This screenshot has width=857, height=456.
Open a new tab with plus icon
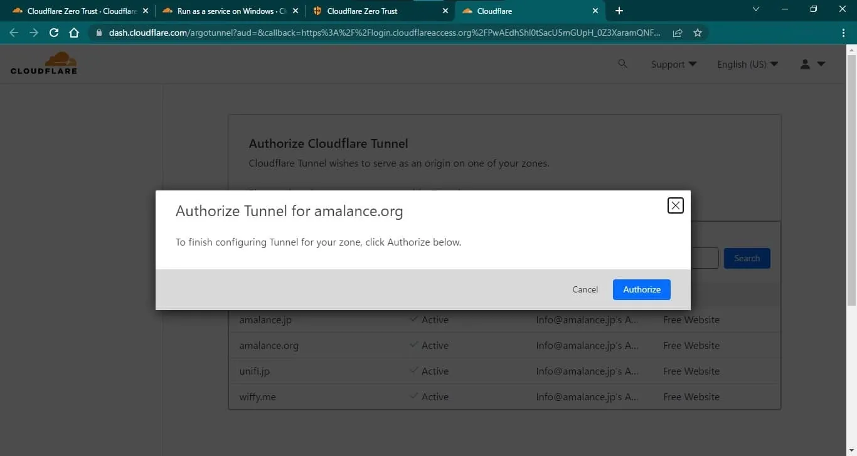click(619, 11)
